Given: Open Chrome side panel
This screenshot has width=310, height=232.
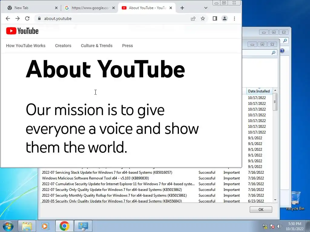Looking at the screenshot, I should click(x=215, y=18).
